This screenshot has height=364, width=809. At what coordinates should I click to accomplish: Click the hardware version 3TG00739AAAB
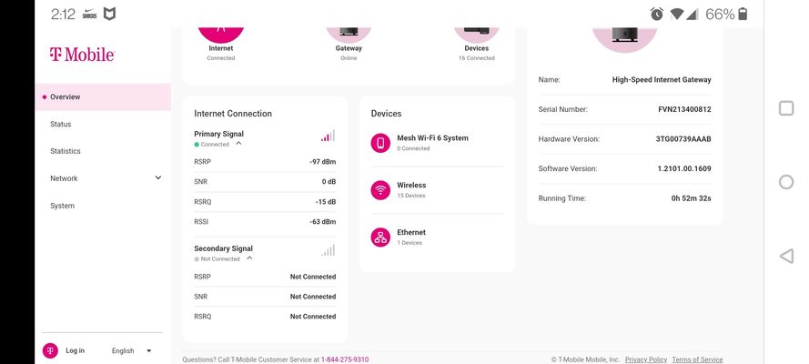683,139
